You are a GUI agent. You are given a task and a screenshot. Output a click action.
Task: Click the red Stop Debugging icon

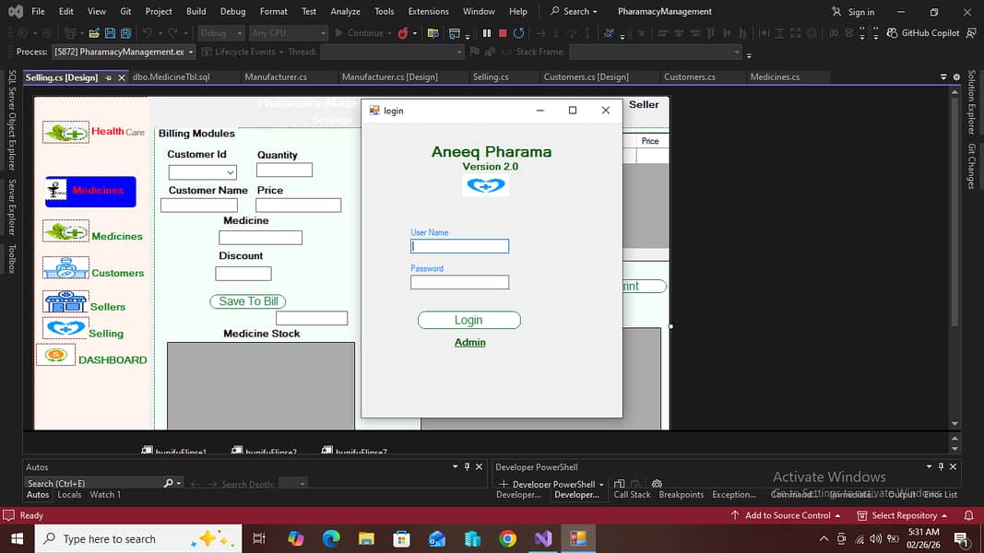pyautogui.click(x=502, y=32)
